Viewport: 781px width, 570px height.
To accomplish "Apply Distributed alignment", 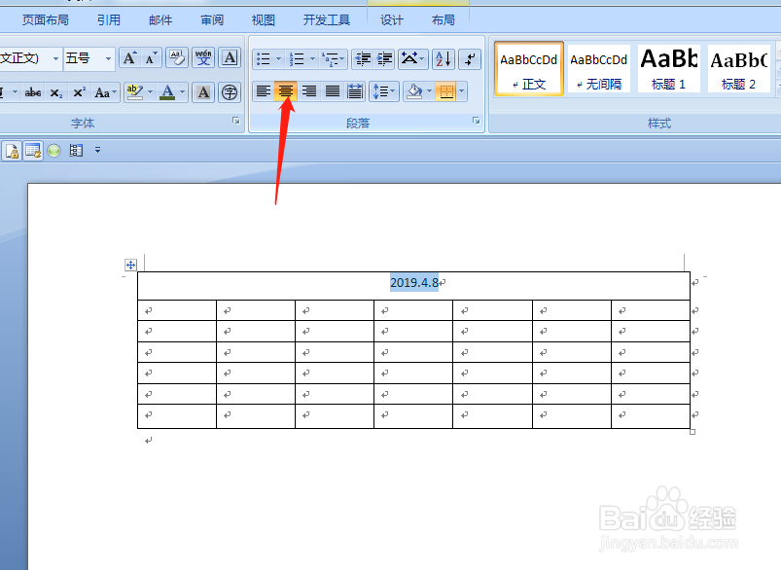I will click(x=355, y=91).
